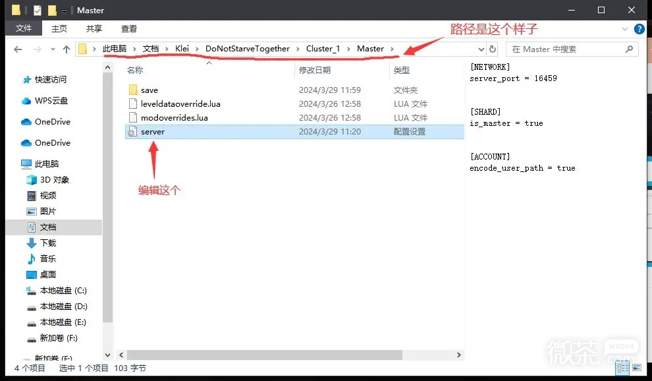Switch to details view icon in status bar
Image resolution: width=652 pixels, height=381 pixels.
click(622, 368)
